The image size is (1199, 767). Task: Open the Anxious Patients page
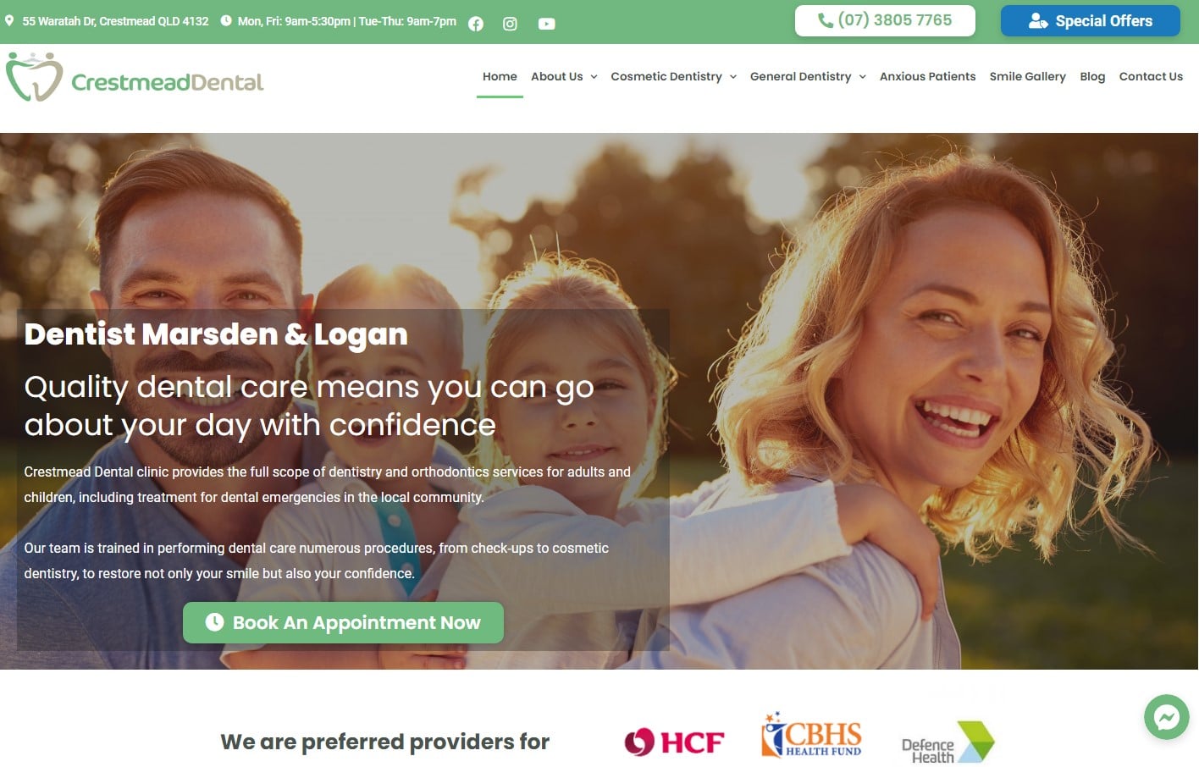(x=927, y=76)
